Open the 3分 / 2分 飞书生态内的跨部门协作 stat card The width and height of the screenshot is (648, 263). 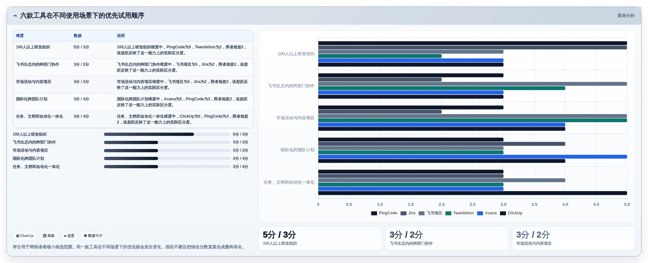(447, 238)
